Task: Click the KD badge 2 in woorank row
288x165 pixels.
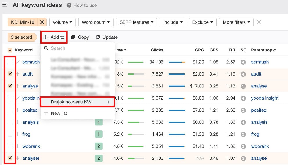Action: (99, 146)
